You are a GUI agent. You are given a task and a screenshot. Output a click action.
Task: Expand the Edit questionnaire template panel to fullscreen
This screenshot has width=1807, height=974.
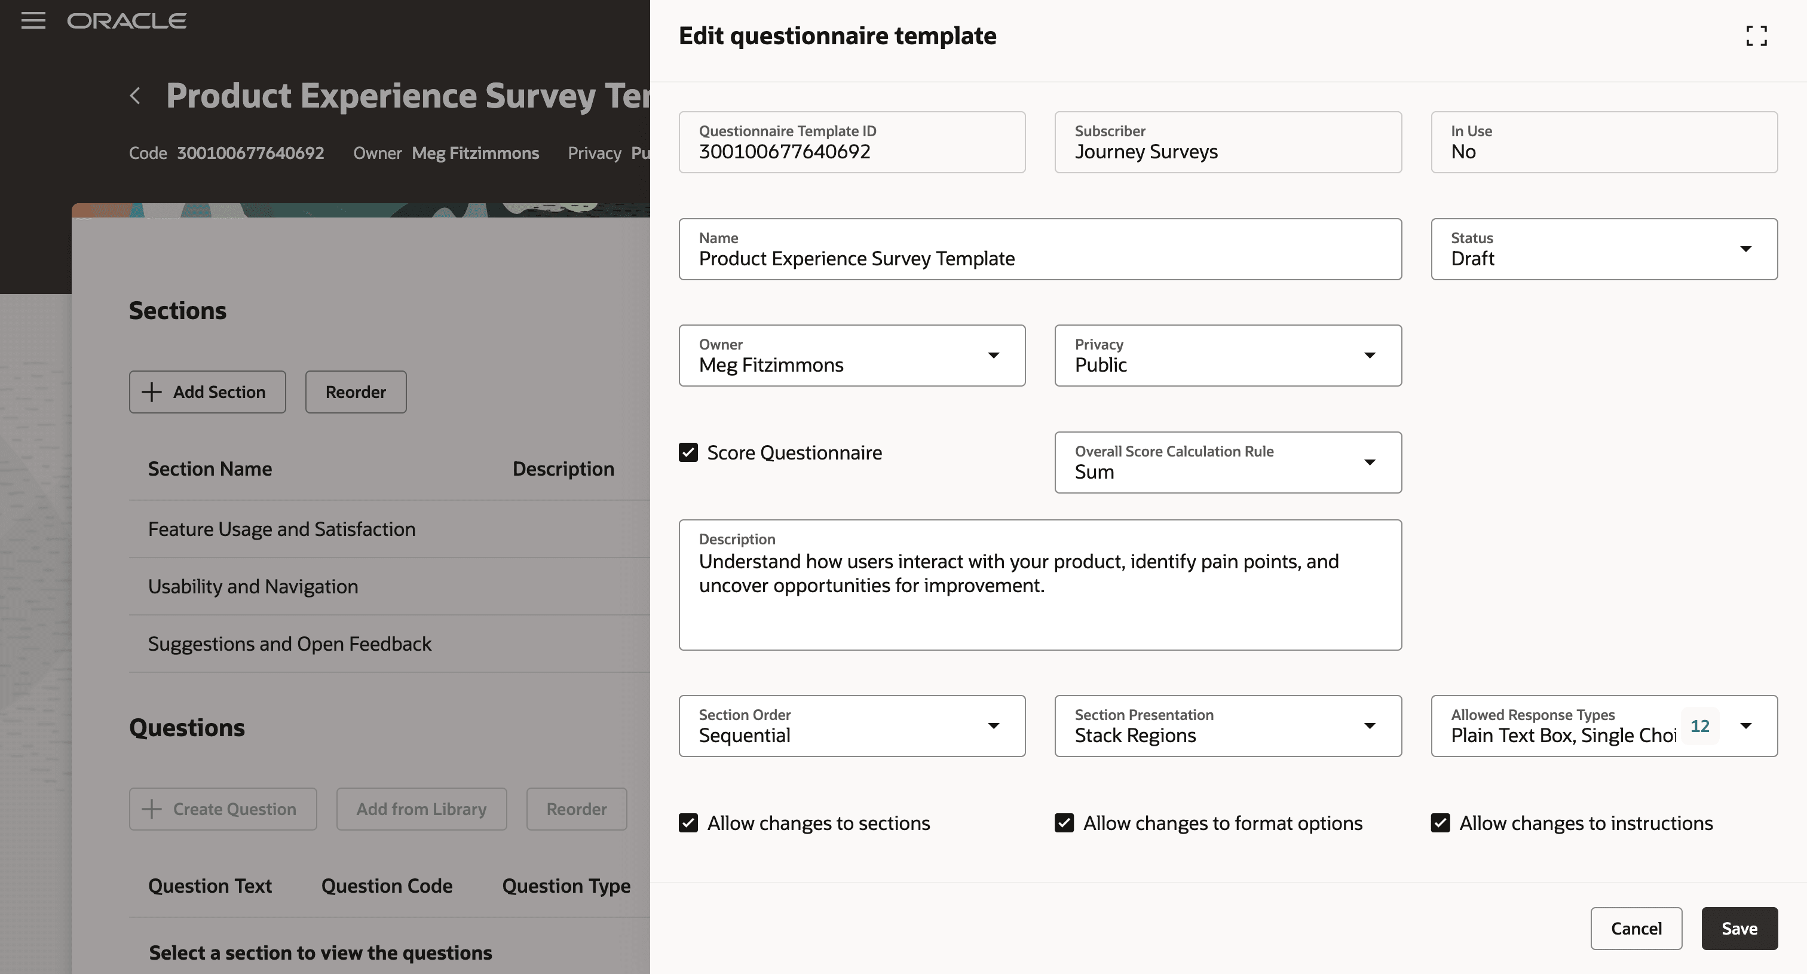pos(1756,36)
